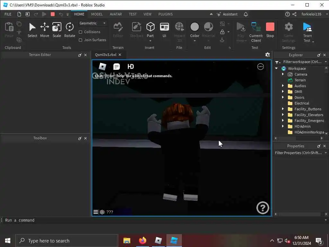Expand the Facility_Buttons folder
The height and width of the screenshot is (247, 329).
pos(283,109)
